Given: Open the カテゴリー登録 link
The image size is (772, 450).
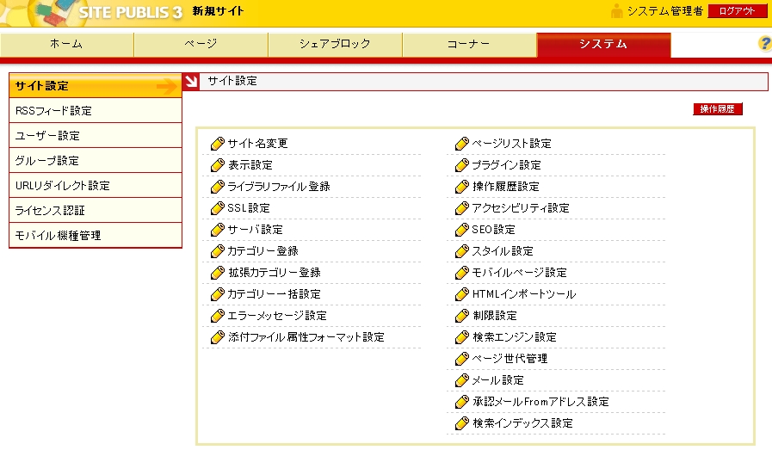Looking at the screenshot, I should tap(262, 251).
